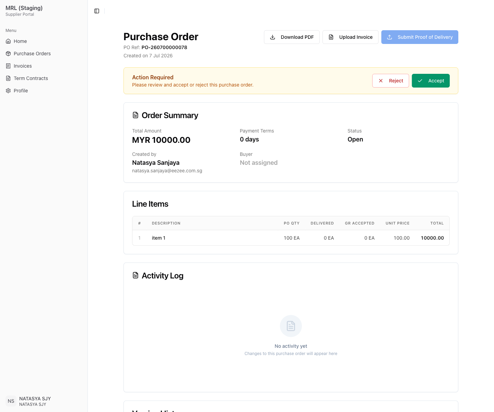
Task: Open Invoices from the sidebar
Action: pyautogui.click(x=44, y=66)
